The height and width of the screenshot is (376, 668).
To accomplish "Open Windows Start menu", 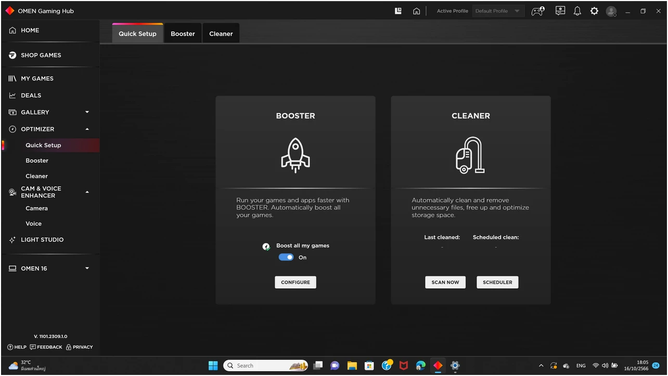I will [213, 366].
